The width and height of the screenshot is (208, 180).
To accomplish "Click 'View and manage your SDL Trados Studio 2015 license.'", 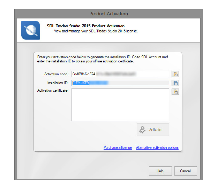I will [96, 31].
